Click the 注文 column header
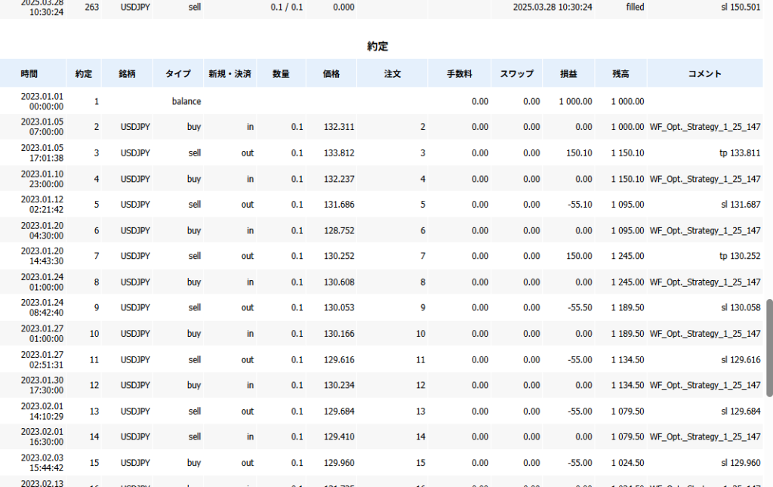The image size is (773, 487). (x=392, y=74)
